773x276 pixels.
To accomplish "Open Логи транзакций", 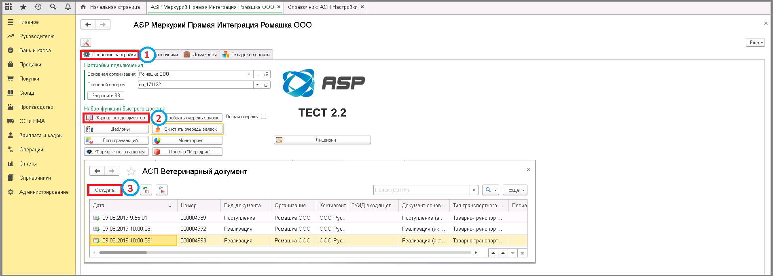I will pyautogui.click(x=116, y=140).
